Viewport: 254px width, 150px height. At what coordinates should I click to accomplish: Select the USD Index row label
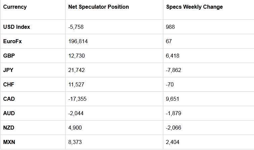[x=16, y=27]
